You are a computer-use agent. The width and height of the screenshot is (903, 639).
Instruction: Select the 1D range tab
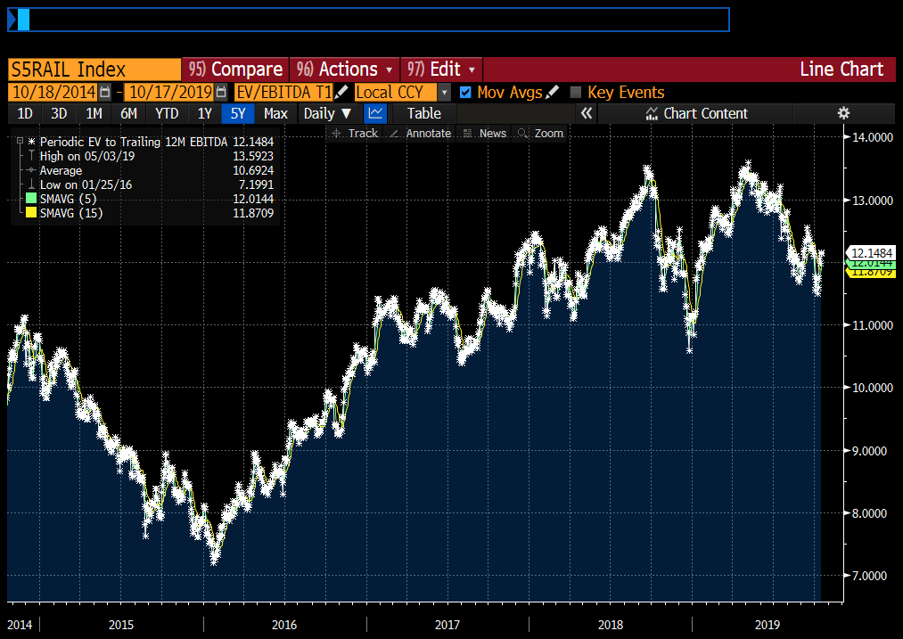(x=25, y=113)
